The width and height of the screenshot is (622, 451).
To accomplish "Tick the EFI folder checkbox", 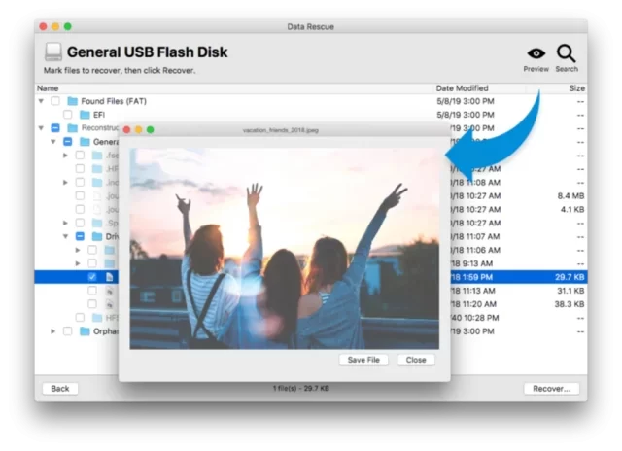I will (68, 115).
